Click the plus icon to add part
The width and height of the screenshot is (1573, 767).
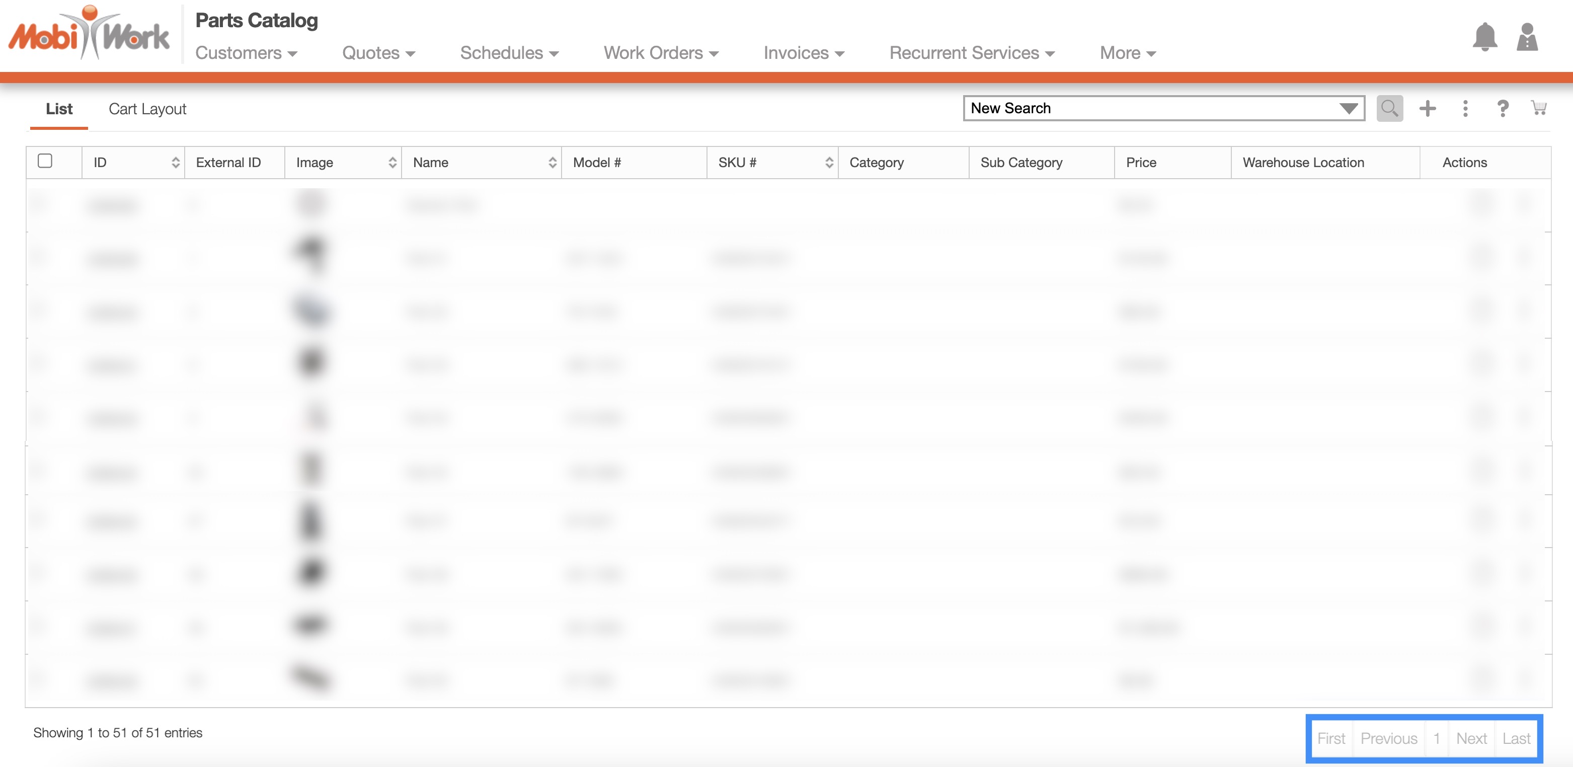1427,108
